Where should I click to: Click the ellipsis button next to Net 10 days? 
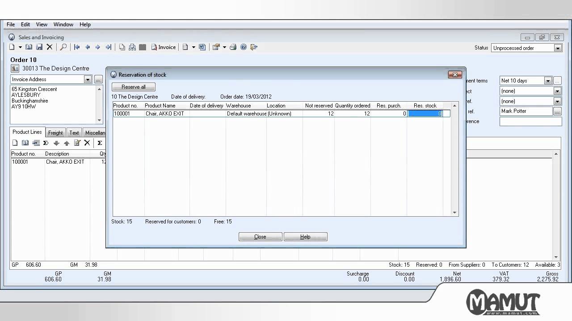tap(557, 81)
